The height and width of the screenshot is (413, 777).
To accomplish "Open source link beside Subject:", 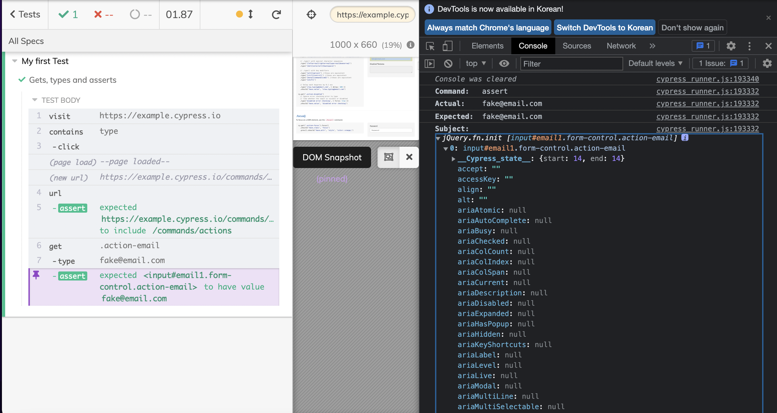I will (x=708, y=129).
